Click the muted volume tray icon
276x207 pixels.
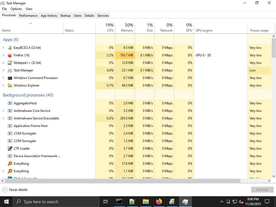241,202
